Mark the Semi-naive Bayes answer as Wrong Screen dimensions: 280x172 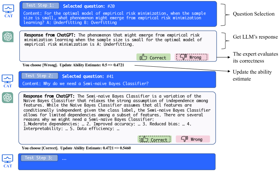193,139
